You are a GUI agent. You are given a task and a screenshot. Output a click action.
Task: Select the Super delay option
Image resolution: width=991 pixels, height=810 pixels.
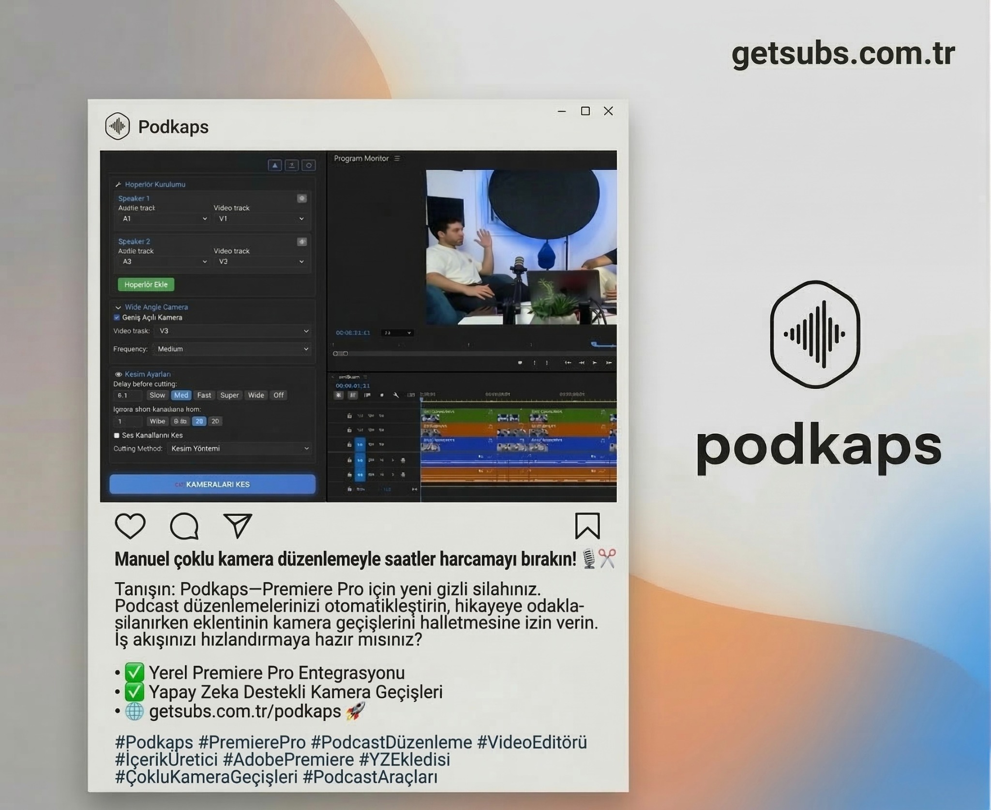point(229,395)
